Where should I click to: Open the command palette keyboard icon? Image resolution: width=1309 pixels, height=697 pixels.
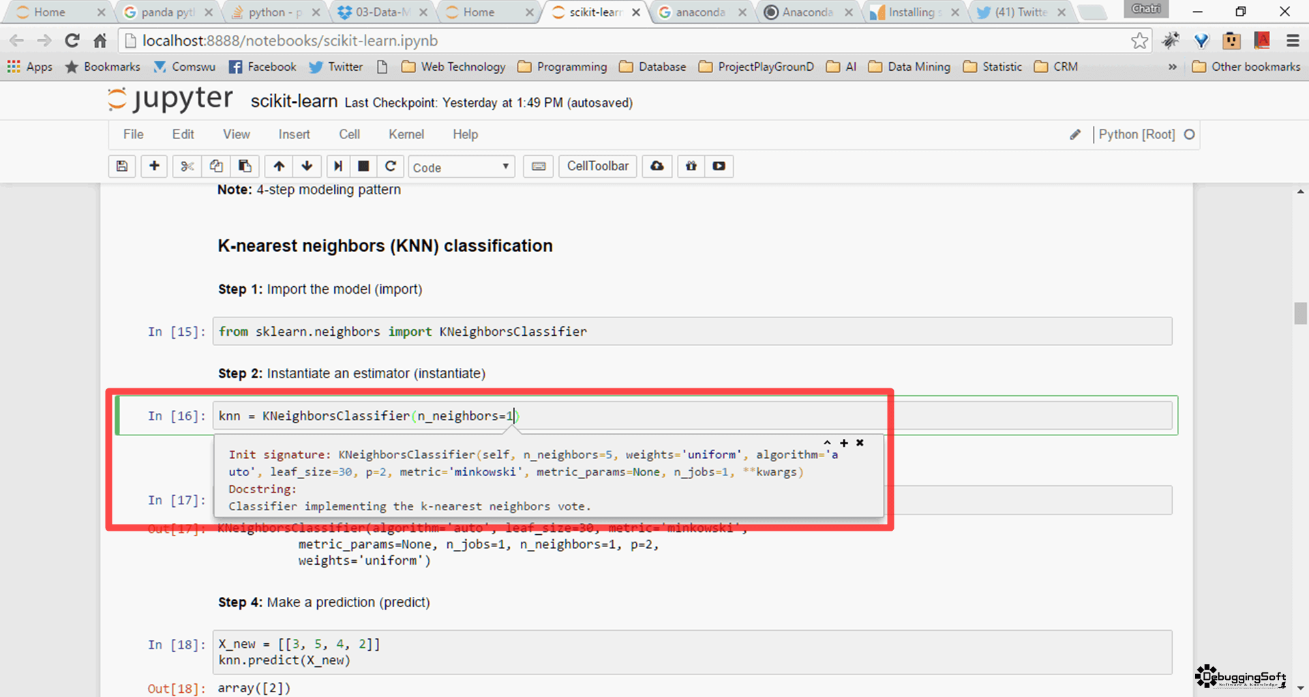[x=538, y=166]
